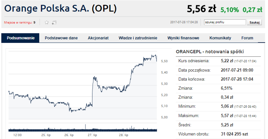Image resolution: width=268 pixels, height=139 pixels.
Task: Go to the Wyniki finansowe tab
Action: point(183,38)
